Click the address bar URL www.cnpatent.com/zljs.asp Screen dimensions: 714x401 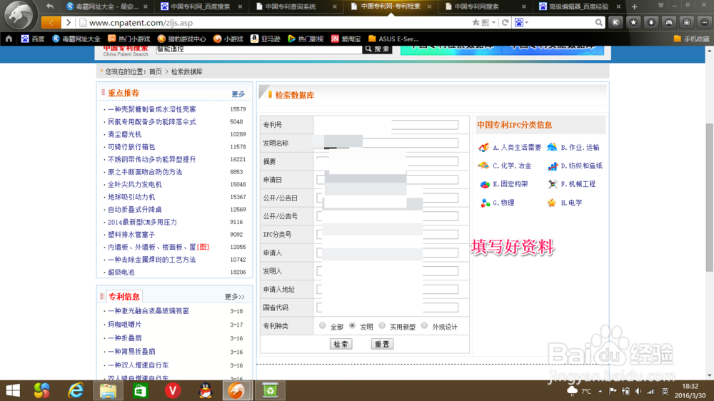(141, 22)
